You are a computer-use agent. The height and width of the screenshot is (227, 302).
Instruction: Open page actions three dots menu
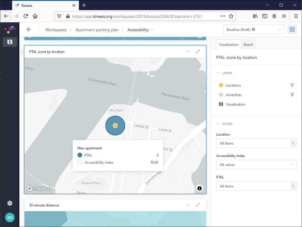click(x=223, y=16)
